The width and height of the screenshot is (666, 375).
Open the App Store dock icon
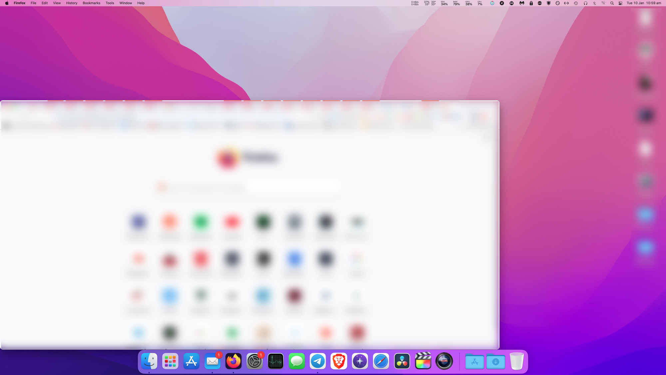191,361
